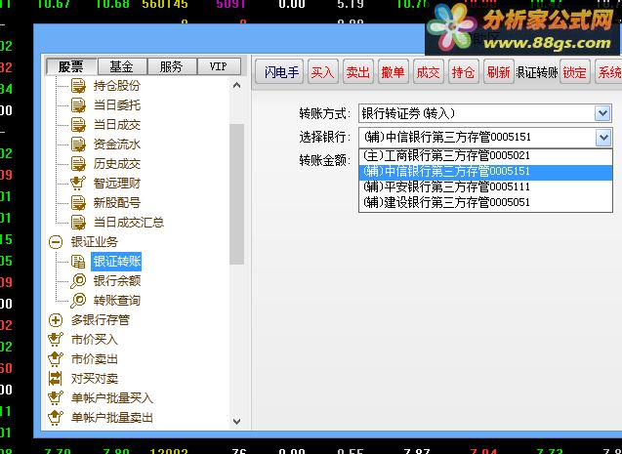
Task: Open 资金流水 in the tree
Action: pos(117,144)
